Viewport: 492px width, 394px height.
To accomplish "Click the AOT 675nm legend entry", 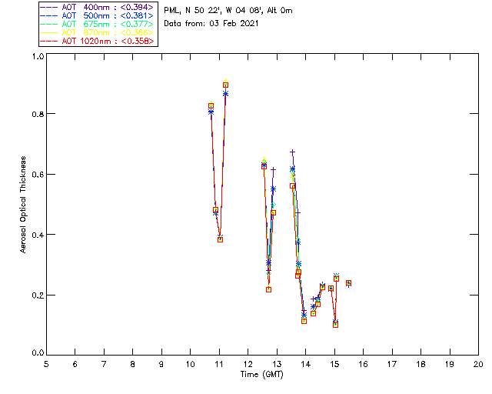I will pyautogui.click(x=98, y=24).
